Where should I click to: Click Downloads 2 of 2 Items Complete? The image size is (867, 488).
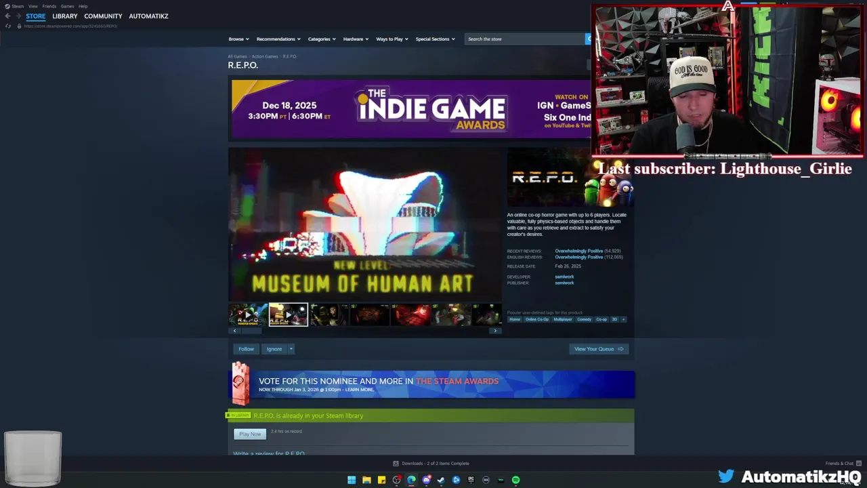click(x=436, y=464)
